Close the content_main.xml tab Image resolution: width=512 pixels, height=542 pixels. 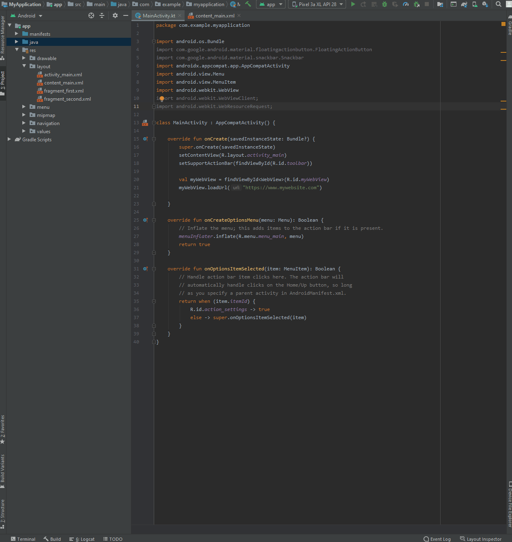coord(239,15)
